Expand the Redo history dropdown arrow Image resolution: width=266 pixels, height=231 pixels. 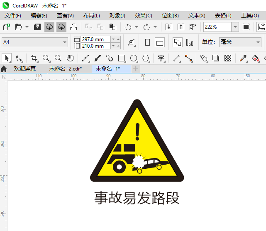point(155,27)
